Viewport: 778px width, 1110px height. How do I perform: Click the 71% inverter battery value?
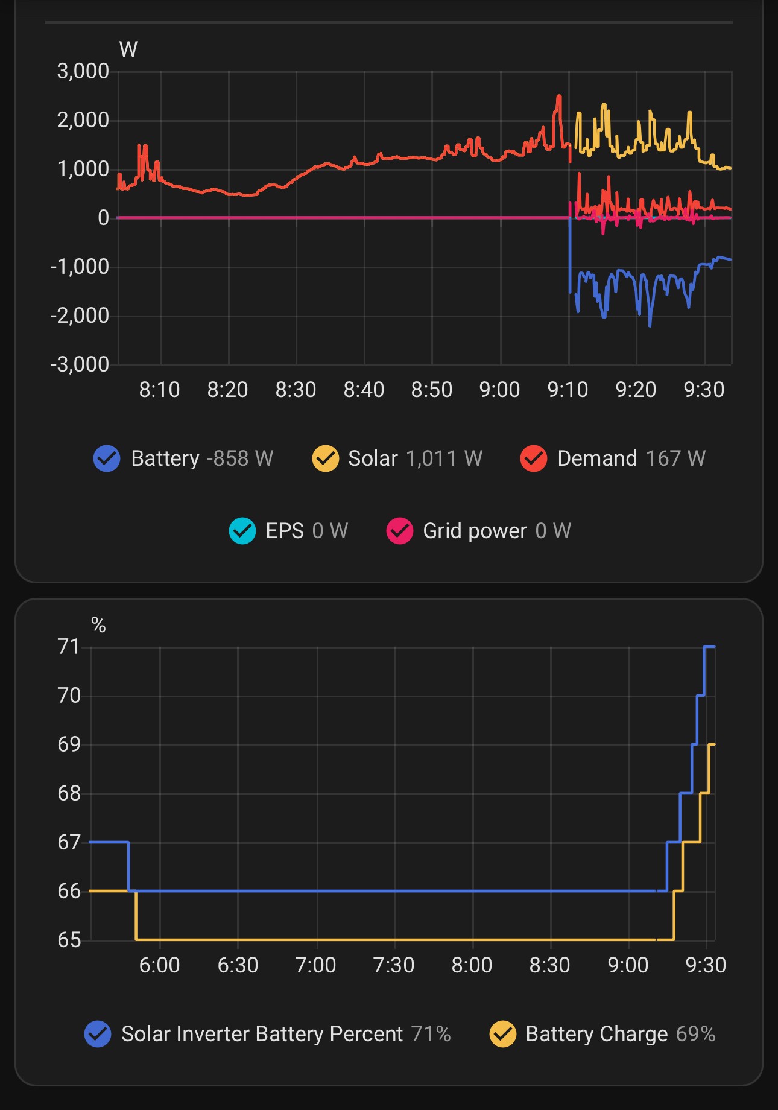pyautogui.click(x=431, y=1034)
